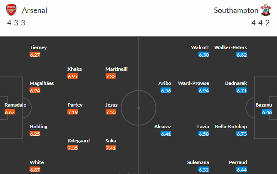Screen dimensions: 277x174
Task: Open Walker-Peters's player name
Action: 230,47
